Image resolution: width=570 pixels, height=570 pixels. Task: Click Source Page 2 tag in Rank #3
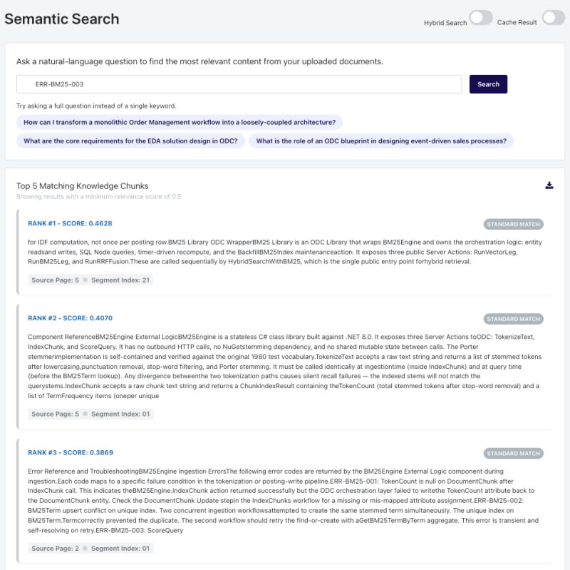(x=55, y=548)
